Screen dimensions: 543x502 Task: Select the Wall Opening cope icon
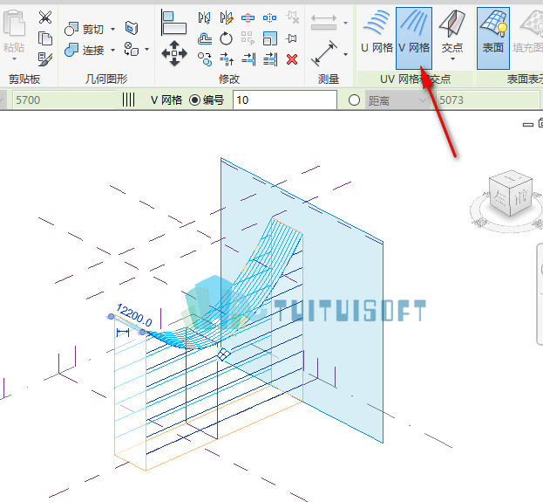[132, 28]
